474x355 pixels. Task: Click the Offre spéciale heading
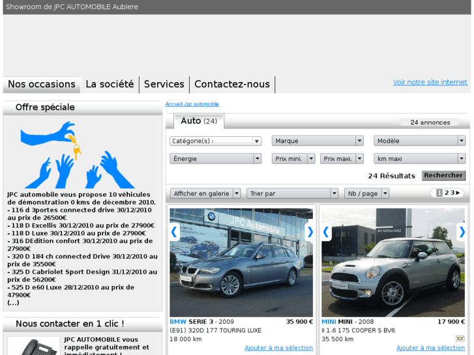tap(45, 107)
